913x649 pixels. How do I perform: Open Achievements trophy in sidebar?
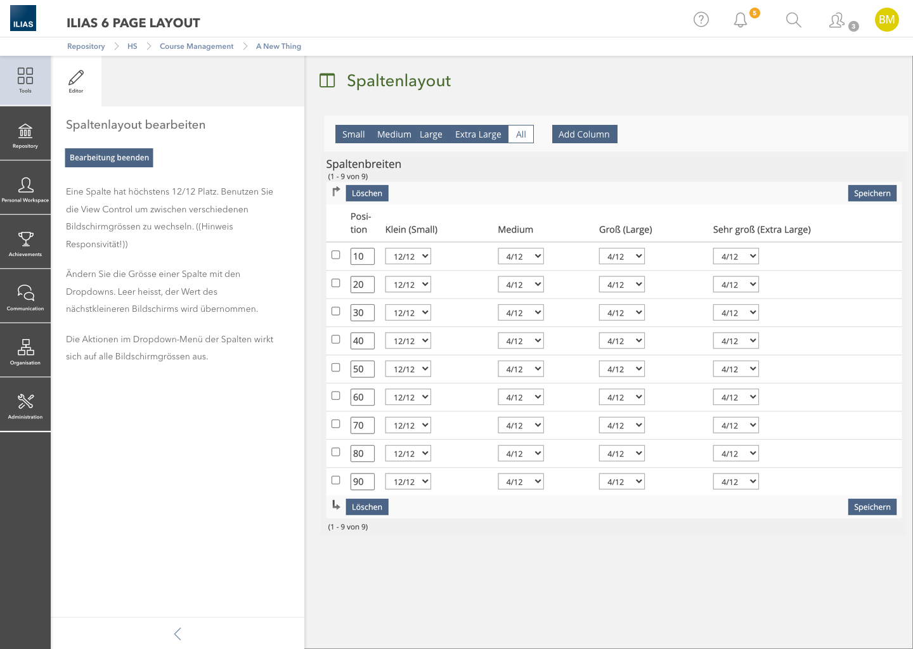click(x=25, y=243)
